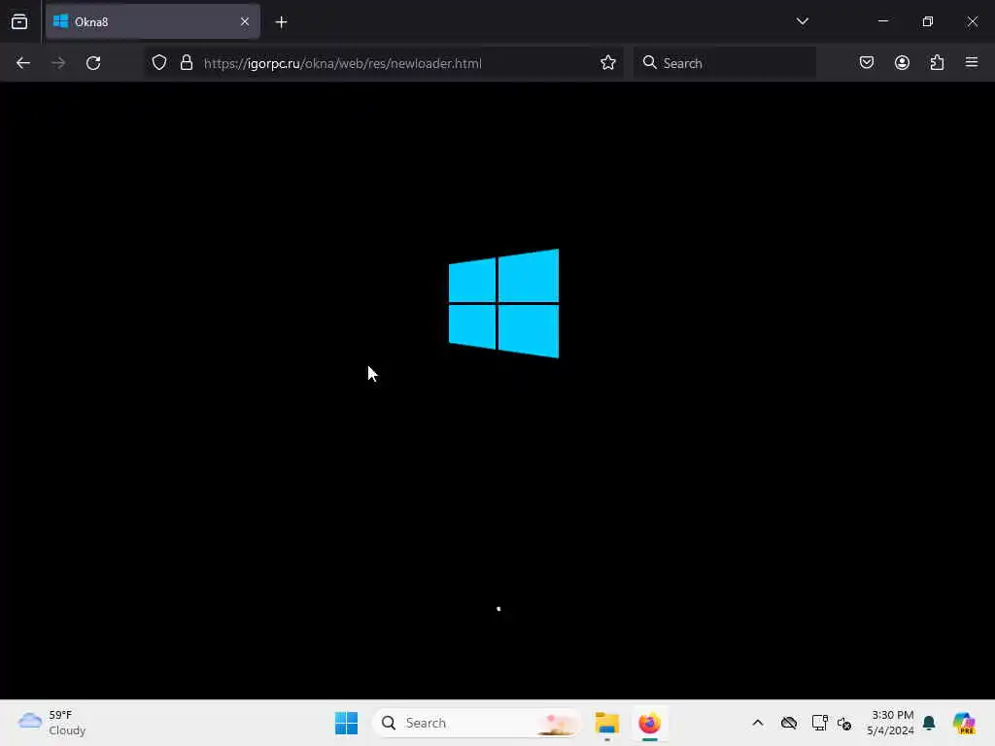
Task: Open a new tab with the plus button
Action: click(x=281, y=22)
